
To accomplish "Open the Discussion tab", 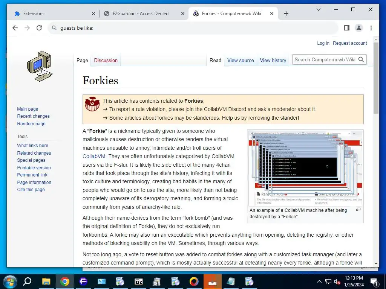I will point(106,61).
